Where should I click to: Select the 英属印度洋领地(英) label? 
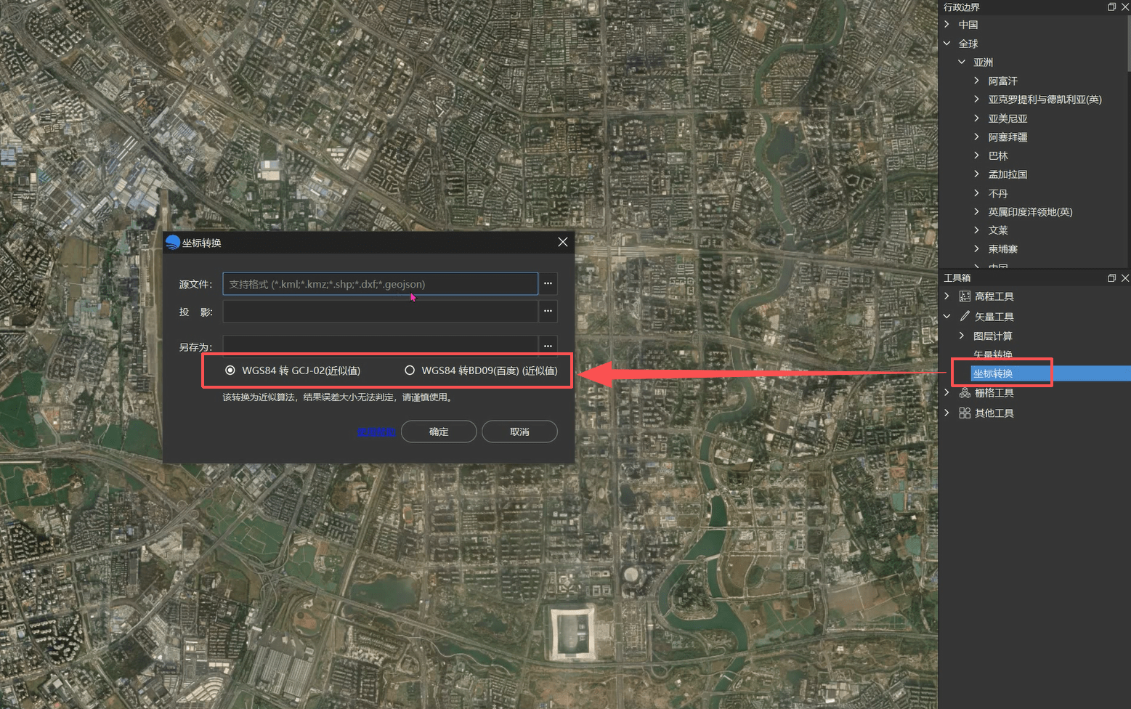pyautogui.click(x=1031, y=211)
